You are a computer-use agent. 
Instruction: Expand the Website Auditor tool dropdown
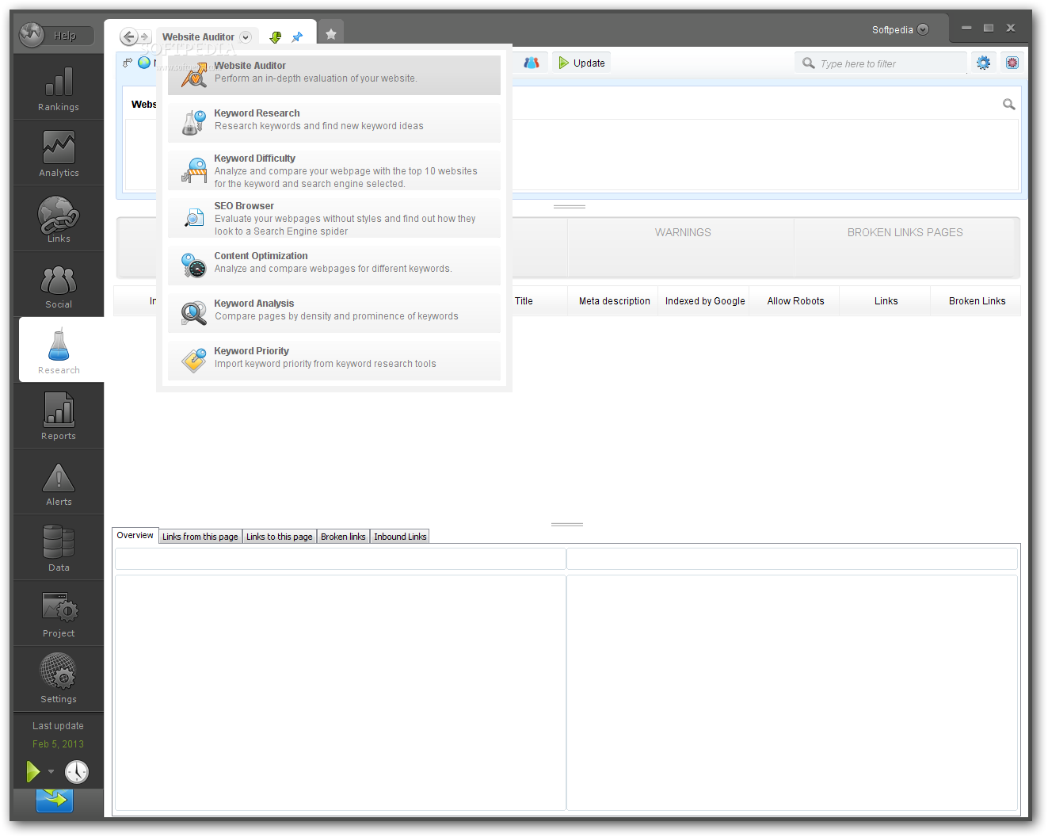pos(246,37)
